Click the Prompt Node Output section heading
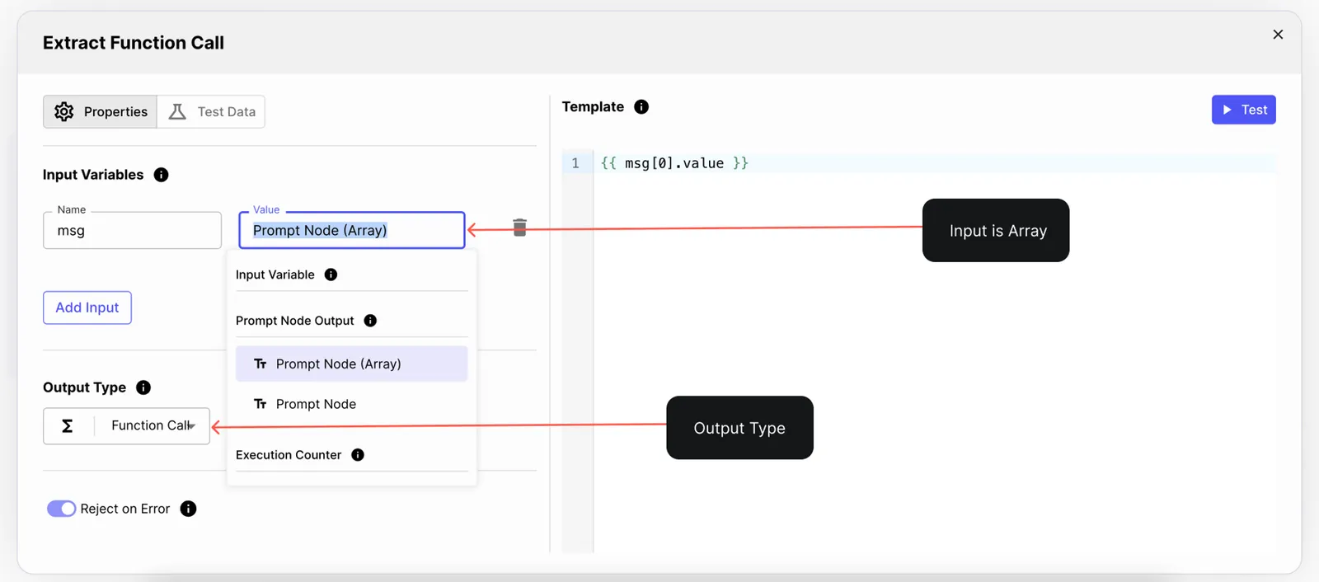This screenshot has width=1319, height=582. (x=295, y=321)
